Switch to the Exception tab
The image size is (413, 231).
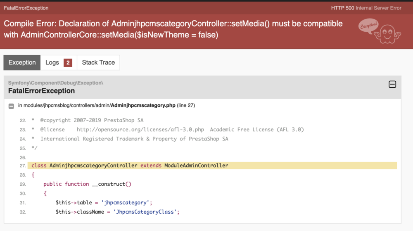(22, 63)
